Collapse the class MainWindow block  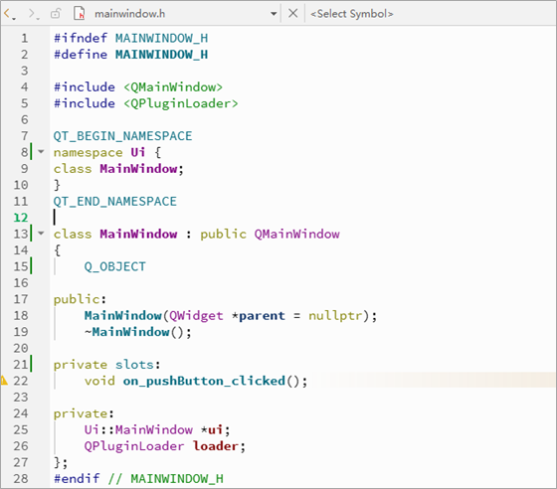(x=41, y=234)
